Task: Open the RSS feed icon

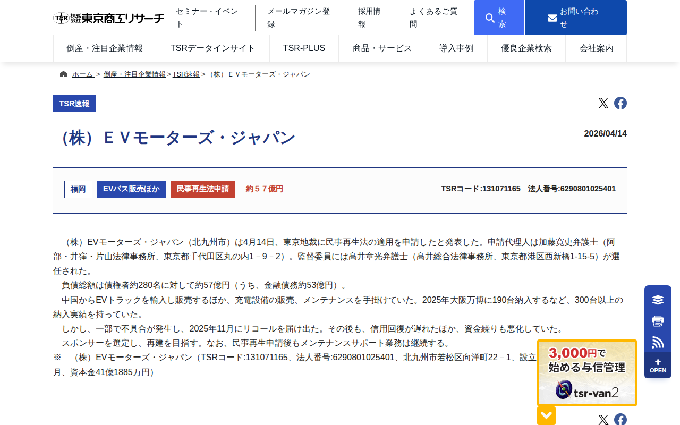Action: [x=658, y=342]
